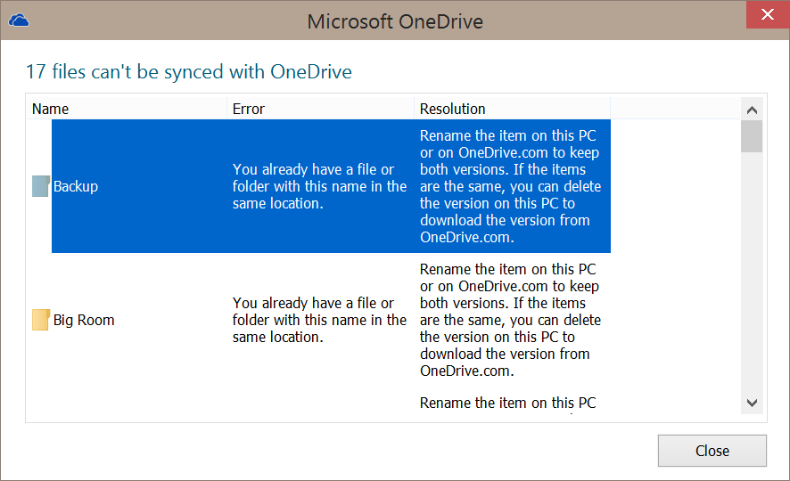Click the Backup row resolution text

tap(510, 186)
